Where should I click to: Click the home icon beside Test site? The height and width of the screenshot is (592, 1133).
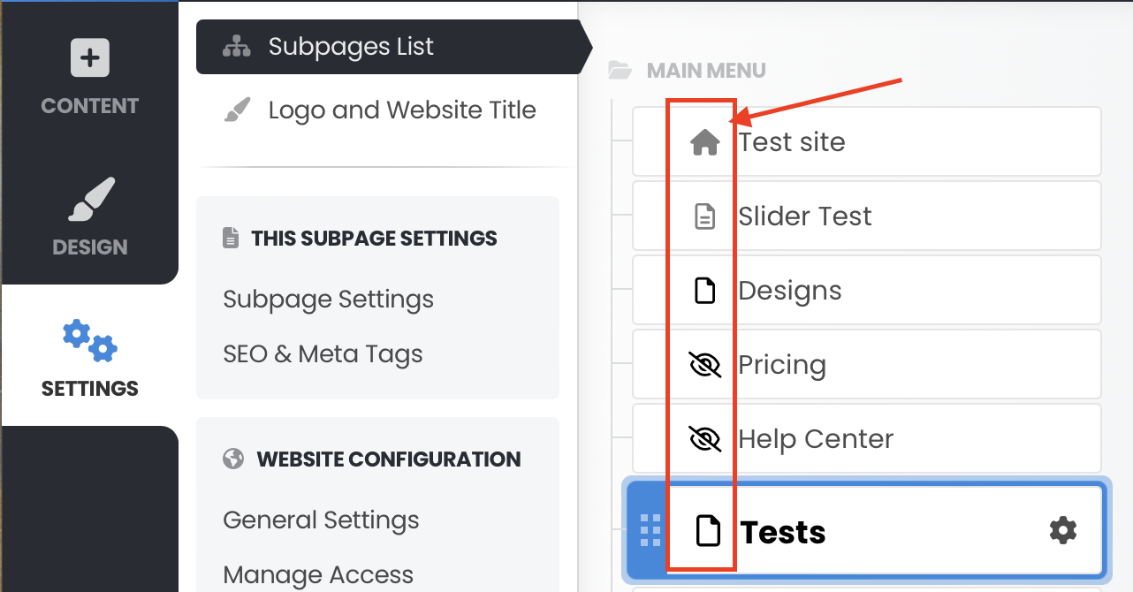(704, 142)
